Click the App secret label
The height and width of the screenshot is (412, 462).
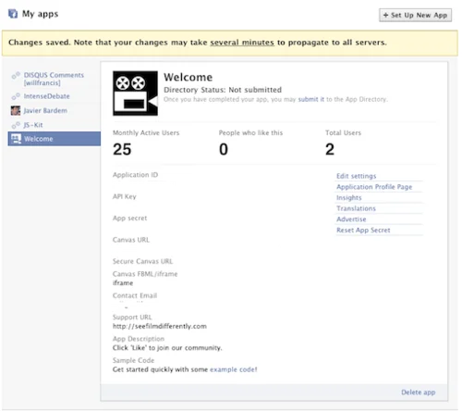tap(129, 218)
